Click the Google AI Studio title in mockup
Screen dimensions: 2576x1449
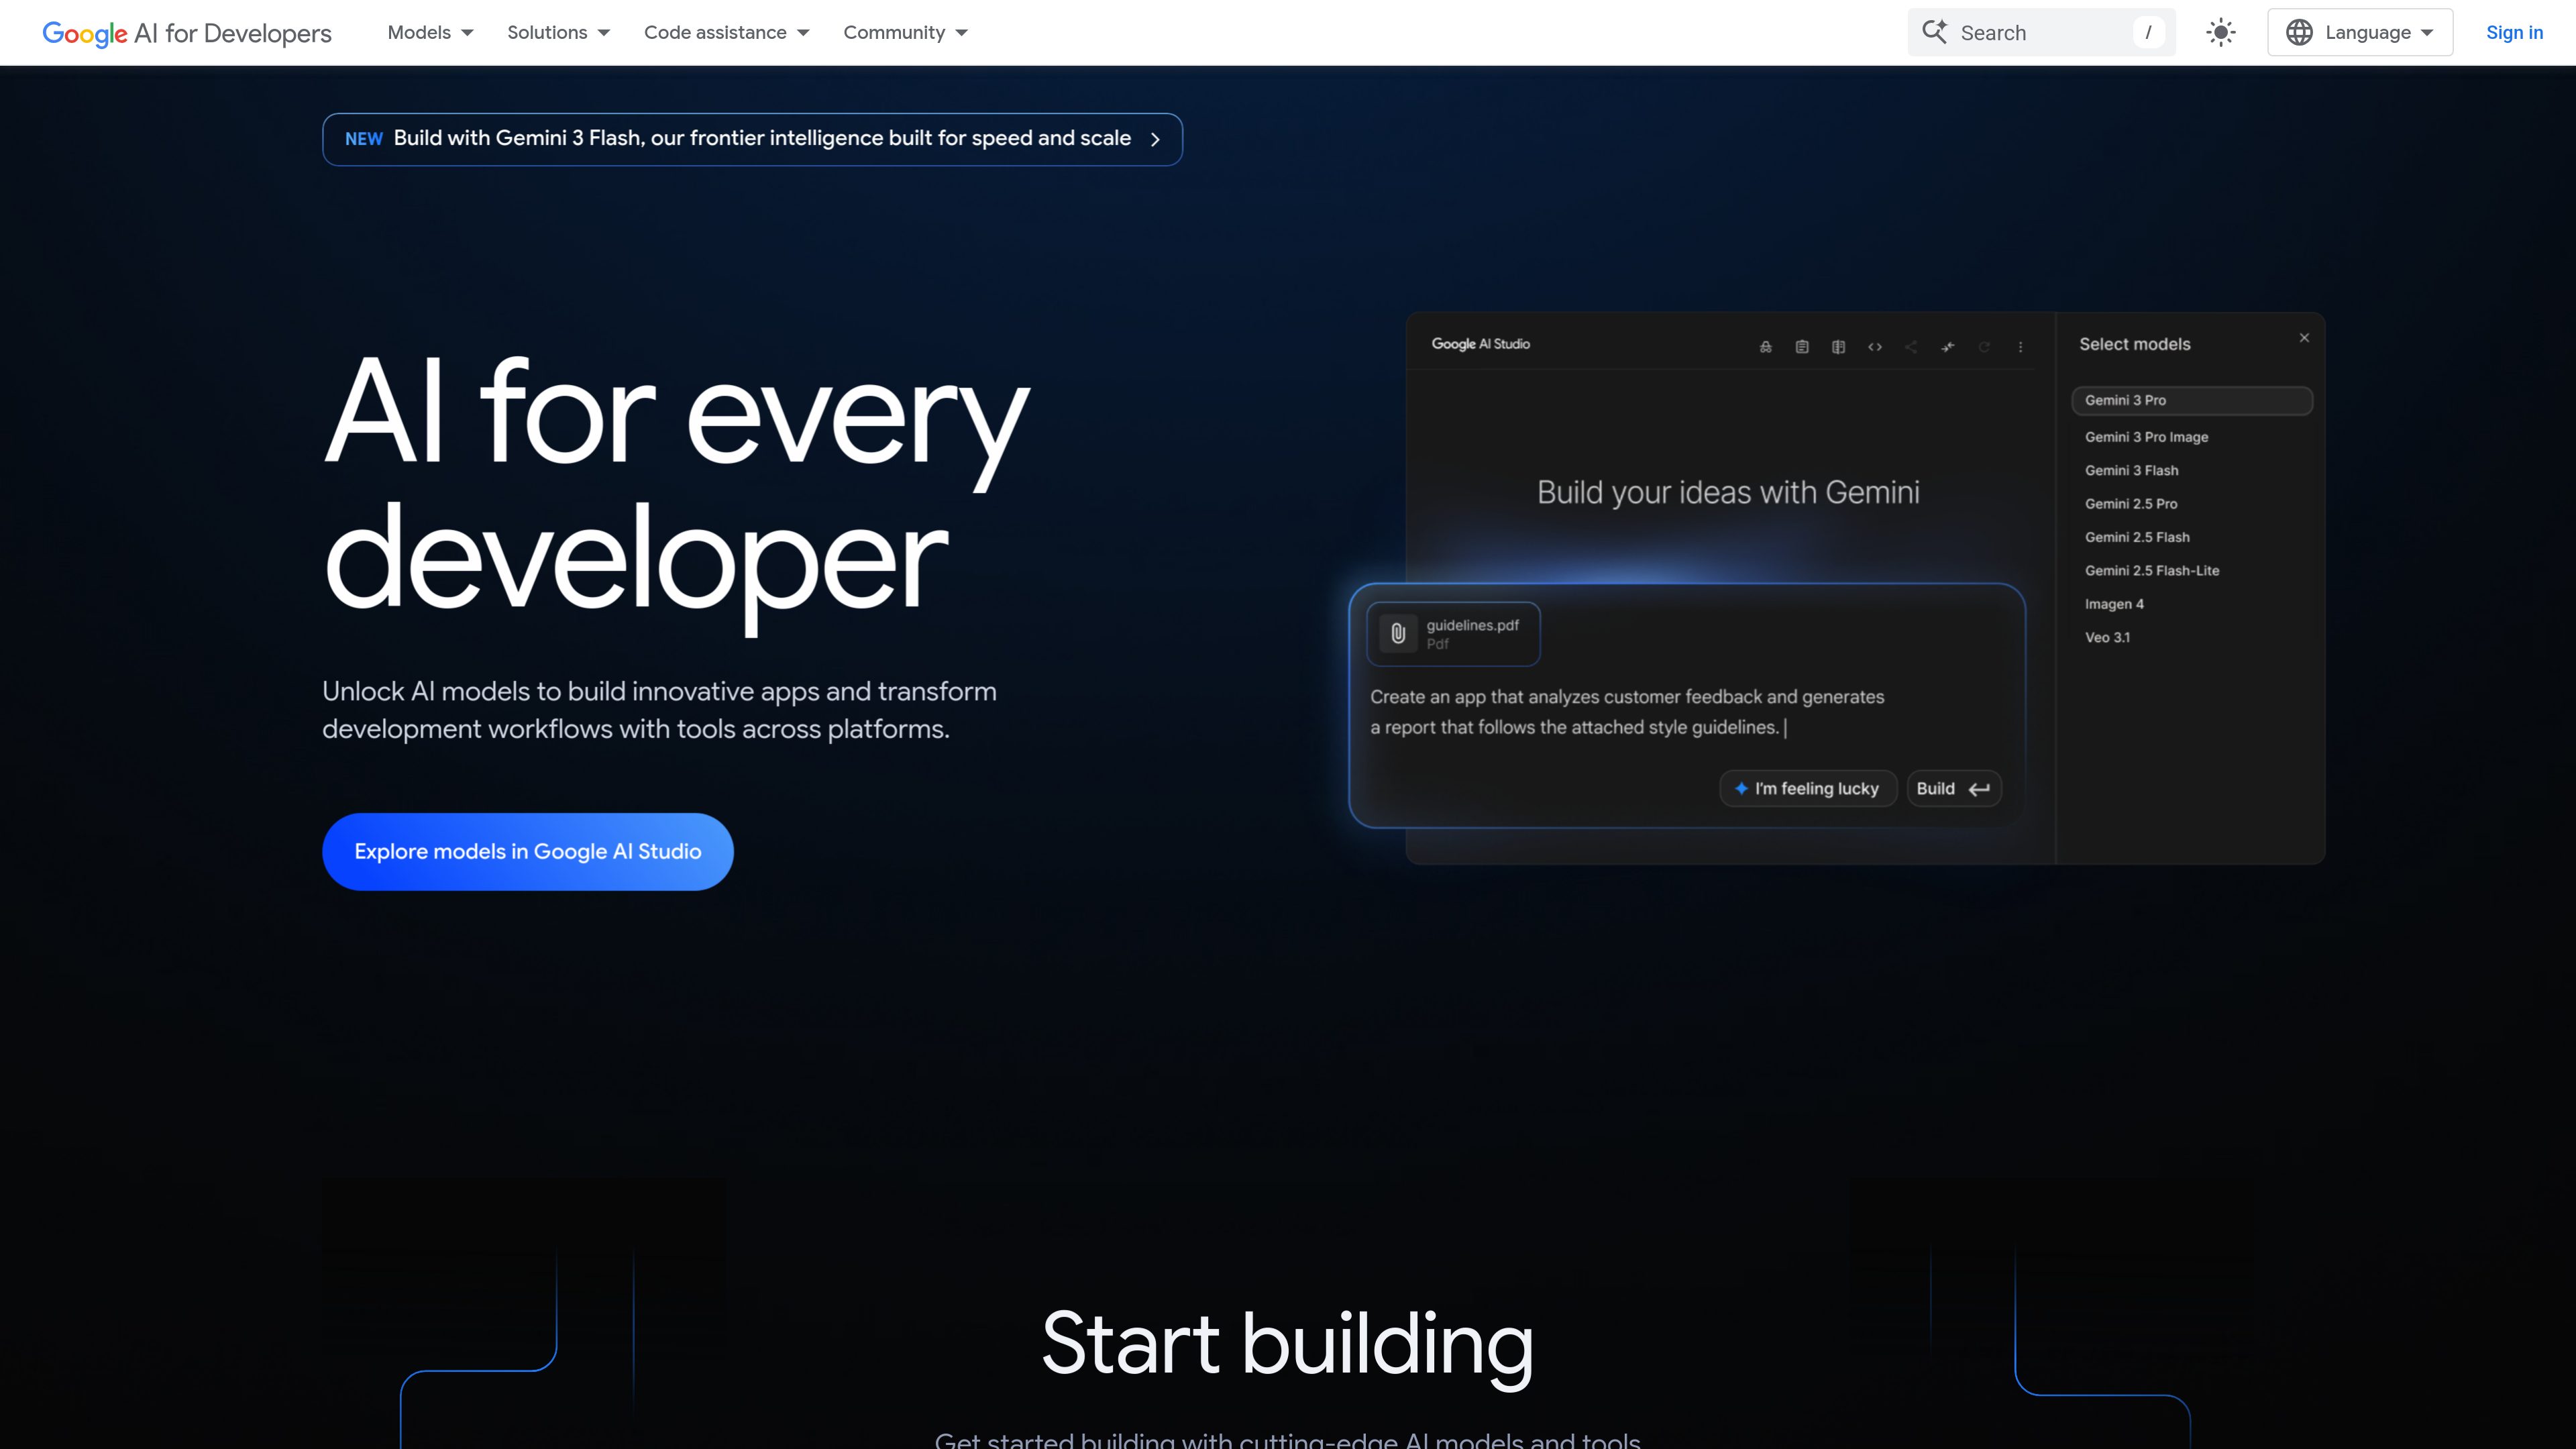(x=1480, y=344)
